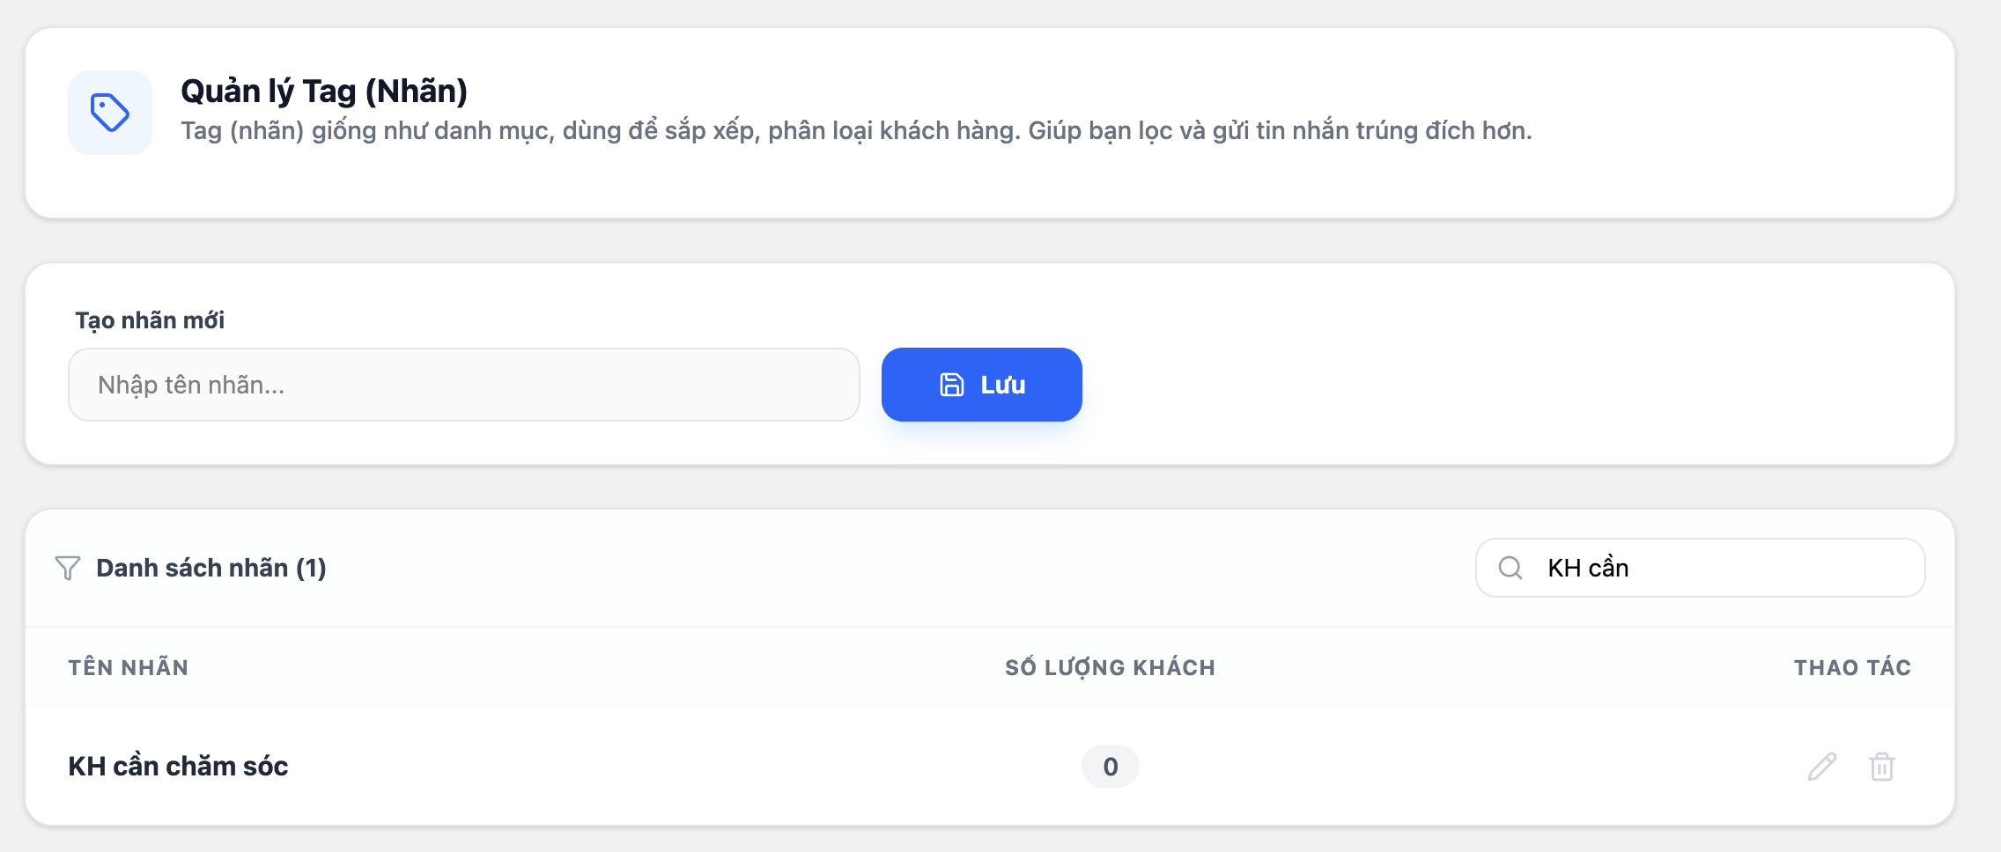This screenshot has width=2001, height=852.
Task: Delete KH cần chăm sóc using trash icon
Action: (1882, 767)
